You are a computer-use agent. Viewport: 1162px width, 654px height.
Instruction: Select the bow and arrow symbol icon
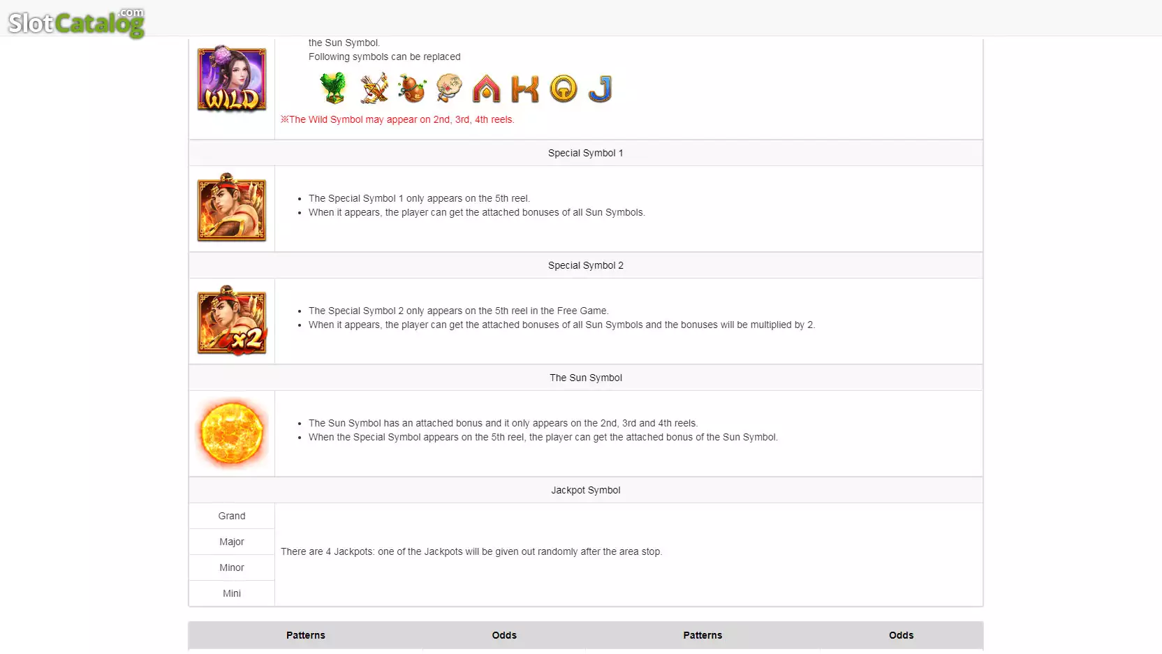[x=374, y=89]
